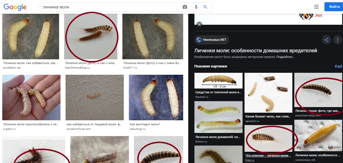This screenshot has height=163, width=343.
Task: Select the eparazit.ru source text
Action: (x=252, y=121)
